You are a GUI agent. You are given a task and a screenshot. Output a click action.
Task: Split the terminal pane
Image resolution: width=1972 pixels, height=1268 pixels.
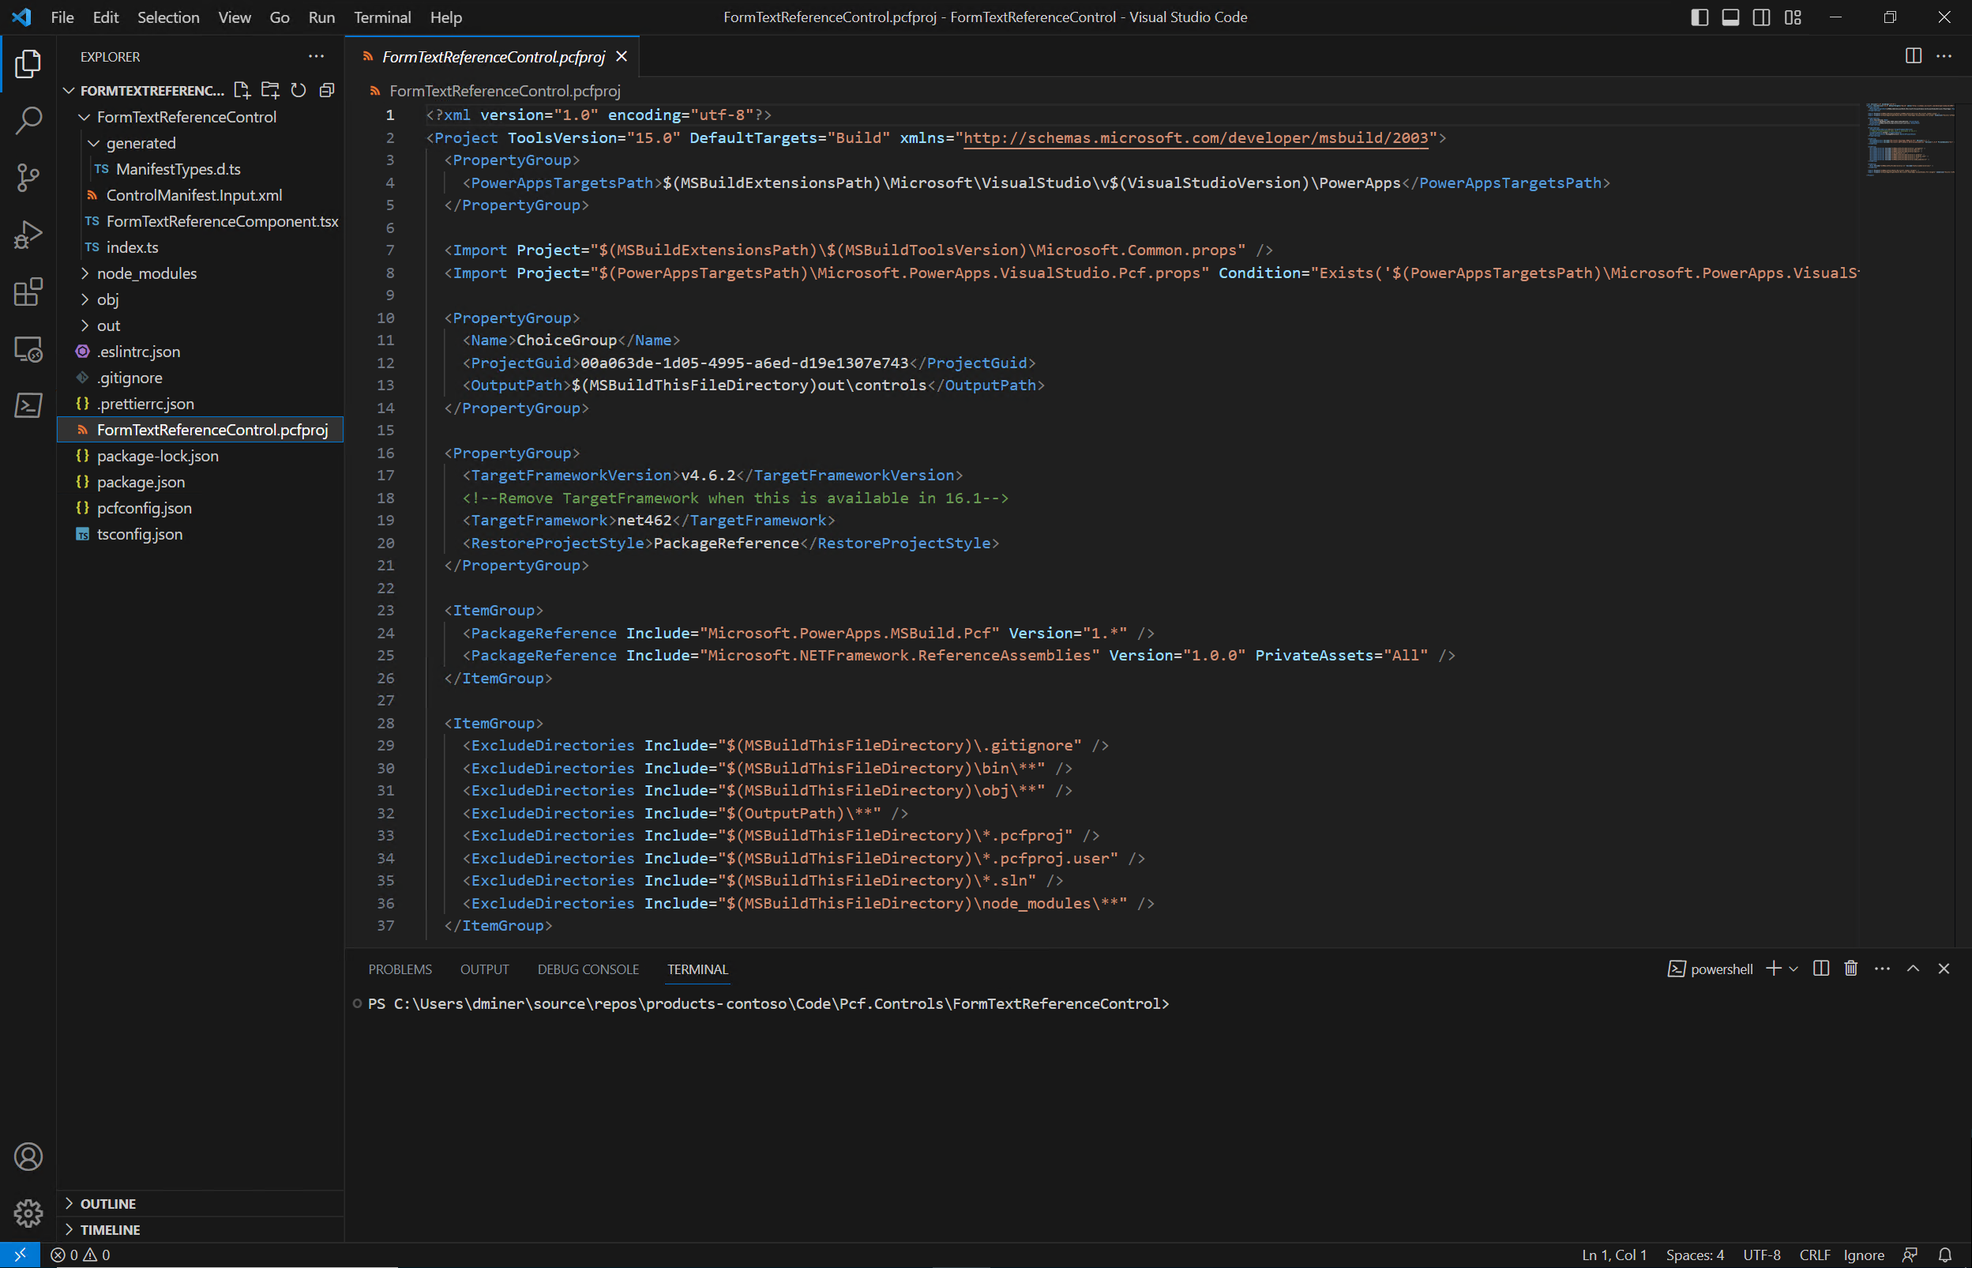pos(1820,969)
